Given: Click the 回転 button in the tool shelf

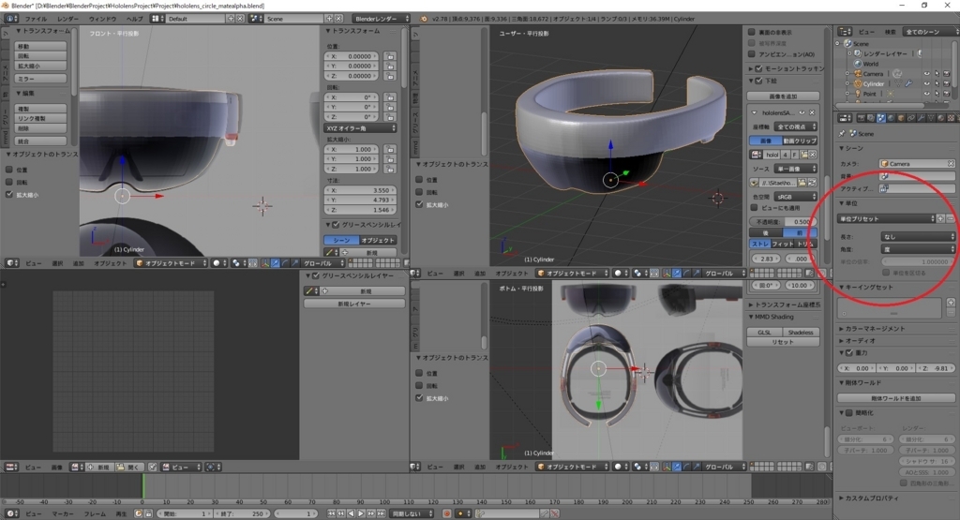Looking at the screenshot, I should point(40,55).
